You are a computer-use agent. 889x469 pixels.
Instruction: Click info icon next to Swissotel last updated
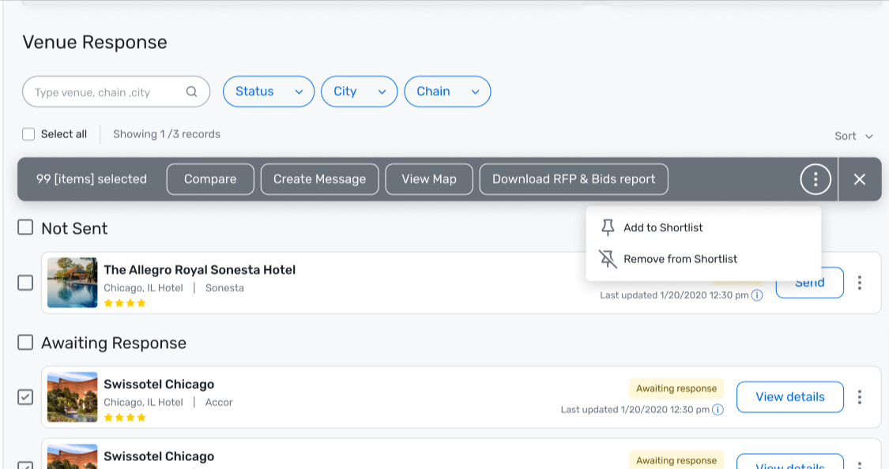[x=718, y=410]
